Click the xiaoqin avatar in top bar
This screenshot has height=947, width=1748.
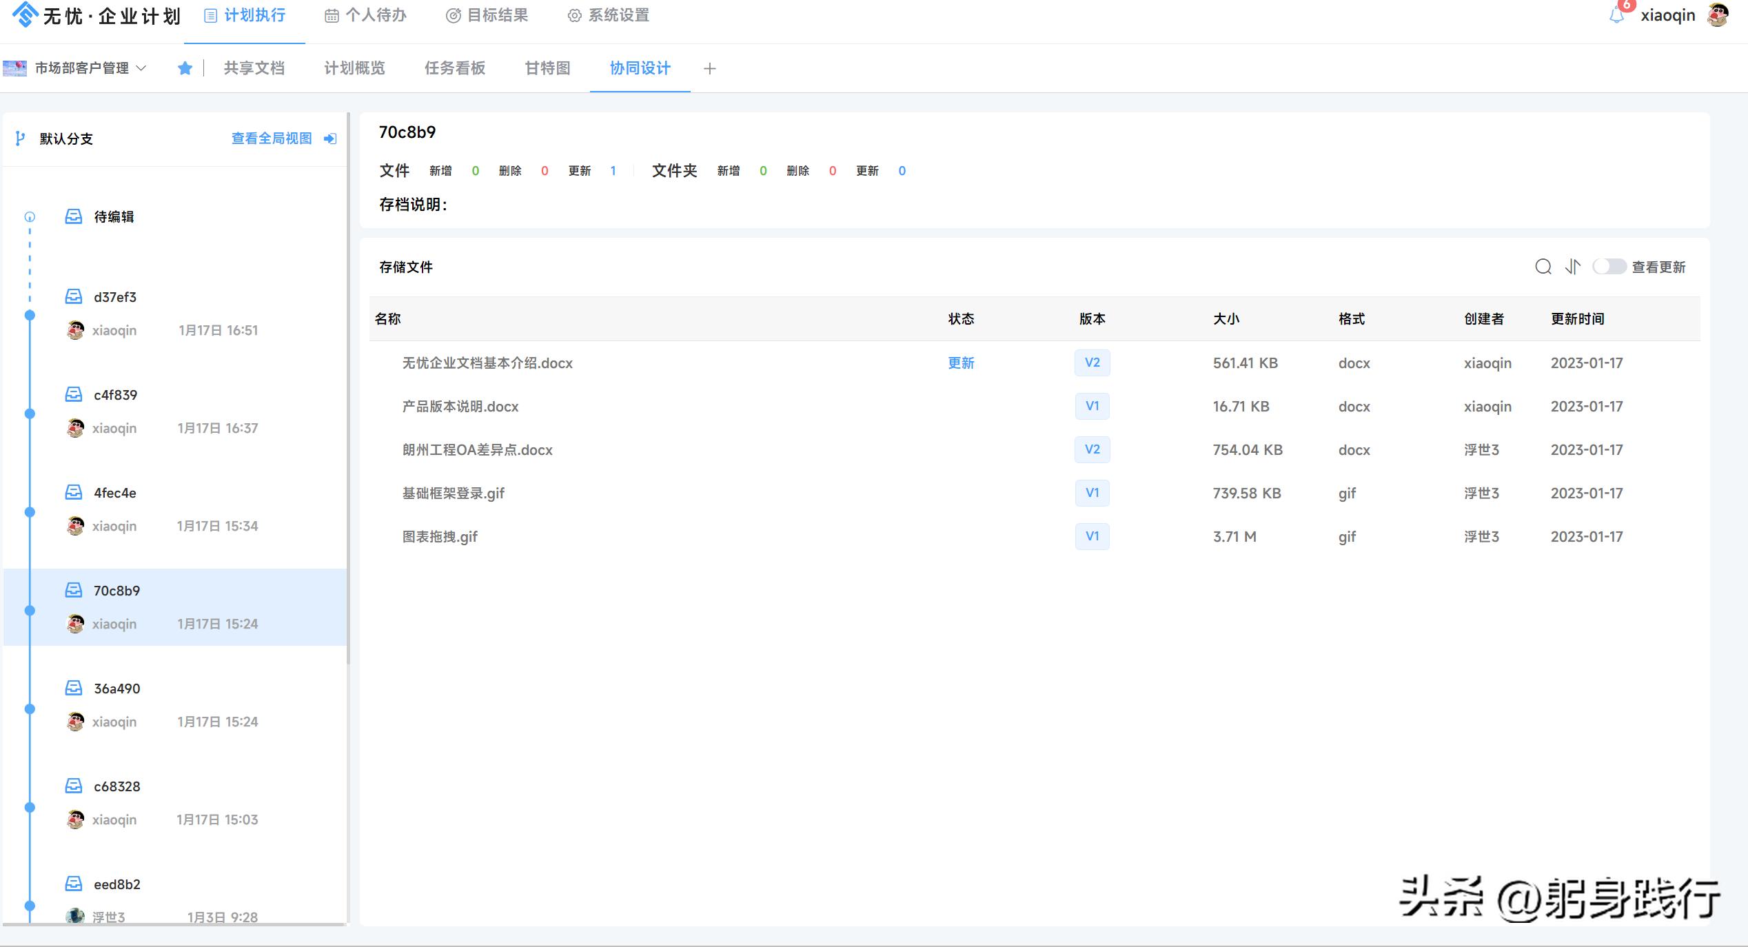1718,15
